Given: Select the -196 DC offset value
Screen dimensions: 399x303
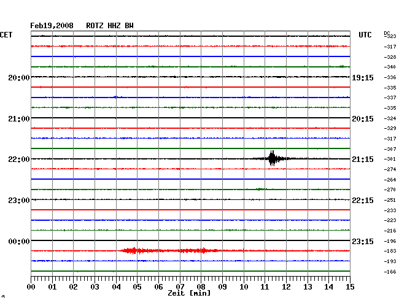Looking at the screenshot, I should pos(390,241).
